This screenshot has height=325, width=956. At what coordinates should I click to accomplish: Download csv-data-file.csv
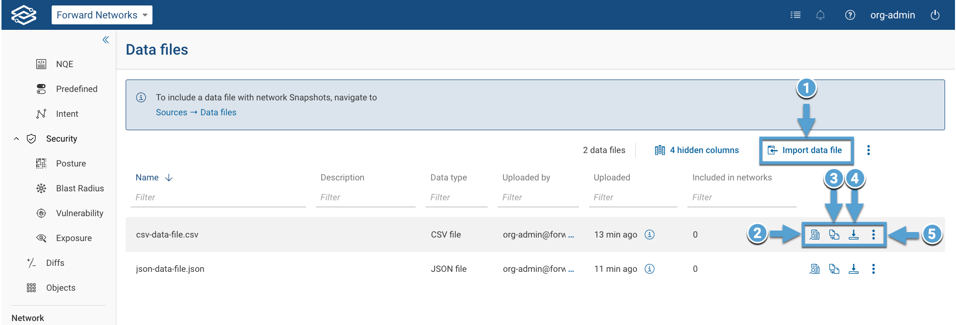854,235
